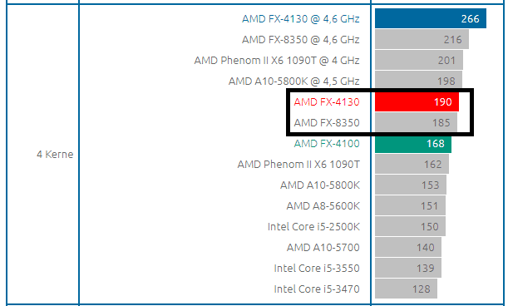Select the red AMD FX-4130 label

(327, 101)
